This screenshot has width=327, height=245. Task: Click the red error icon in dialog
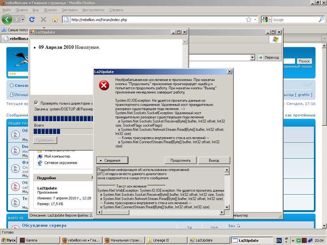[x=104, y=85]
